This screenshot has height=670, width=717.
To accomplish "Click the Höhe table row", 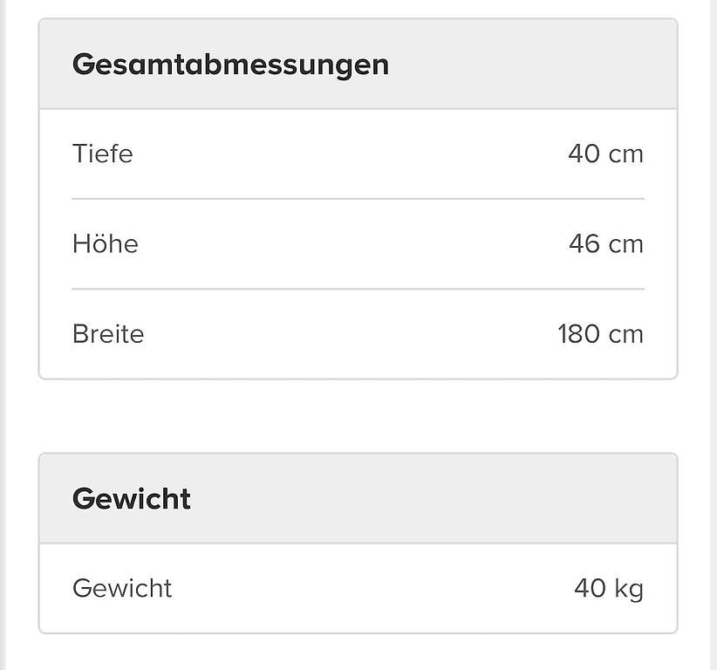I will tap(358, 243).
